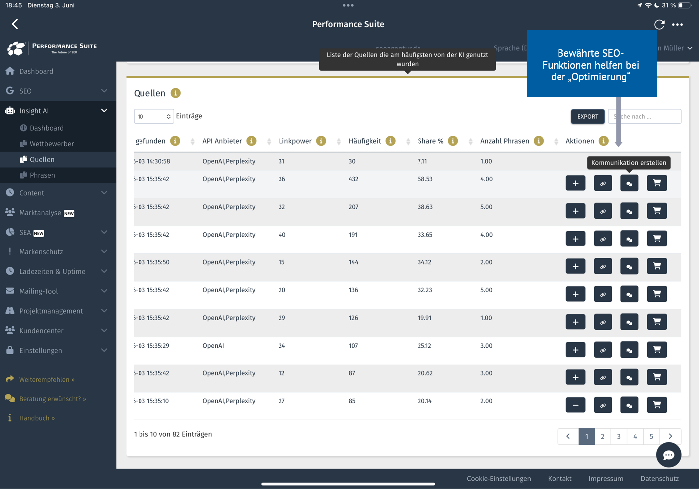Tap the Wi-Fi icon in status bar
Viewport: 699px width, 489px height.
(x=648, y=5)
